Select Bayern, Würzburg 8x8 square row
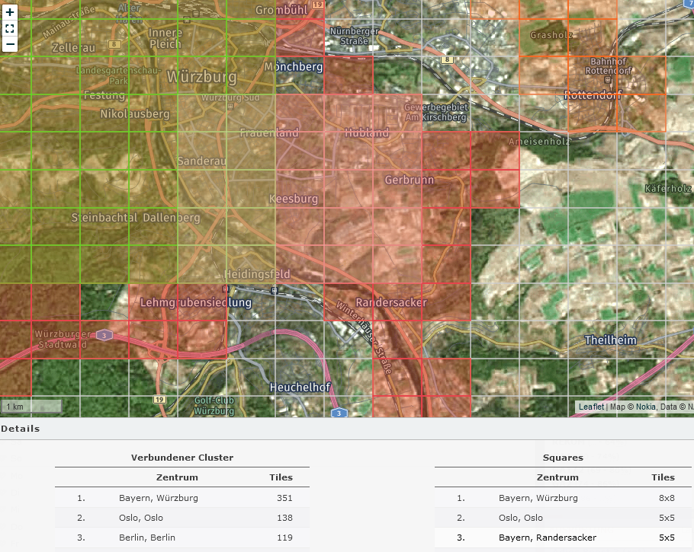This screenshot has width=694, height=552. click(x=538, y=498)
